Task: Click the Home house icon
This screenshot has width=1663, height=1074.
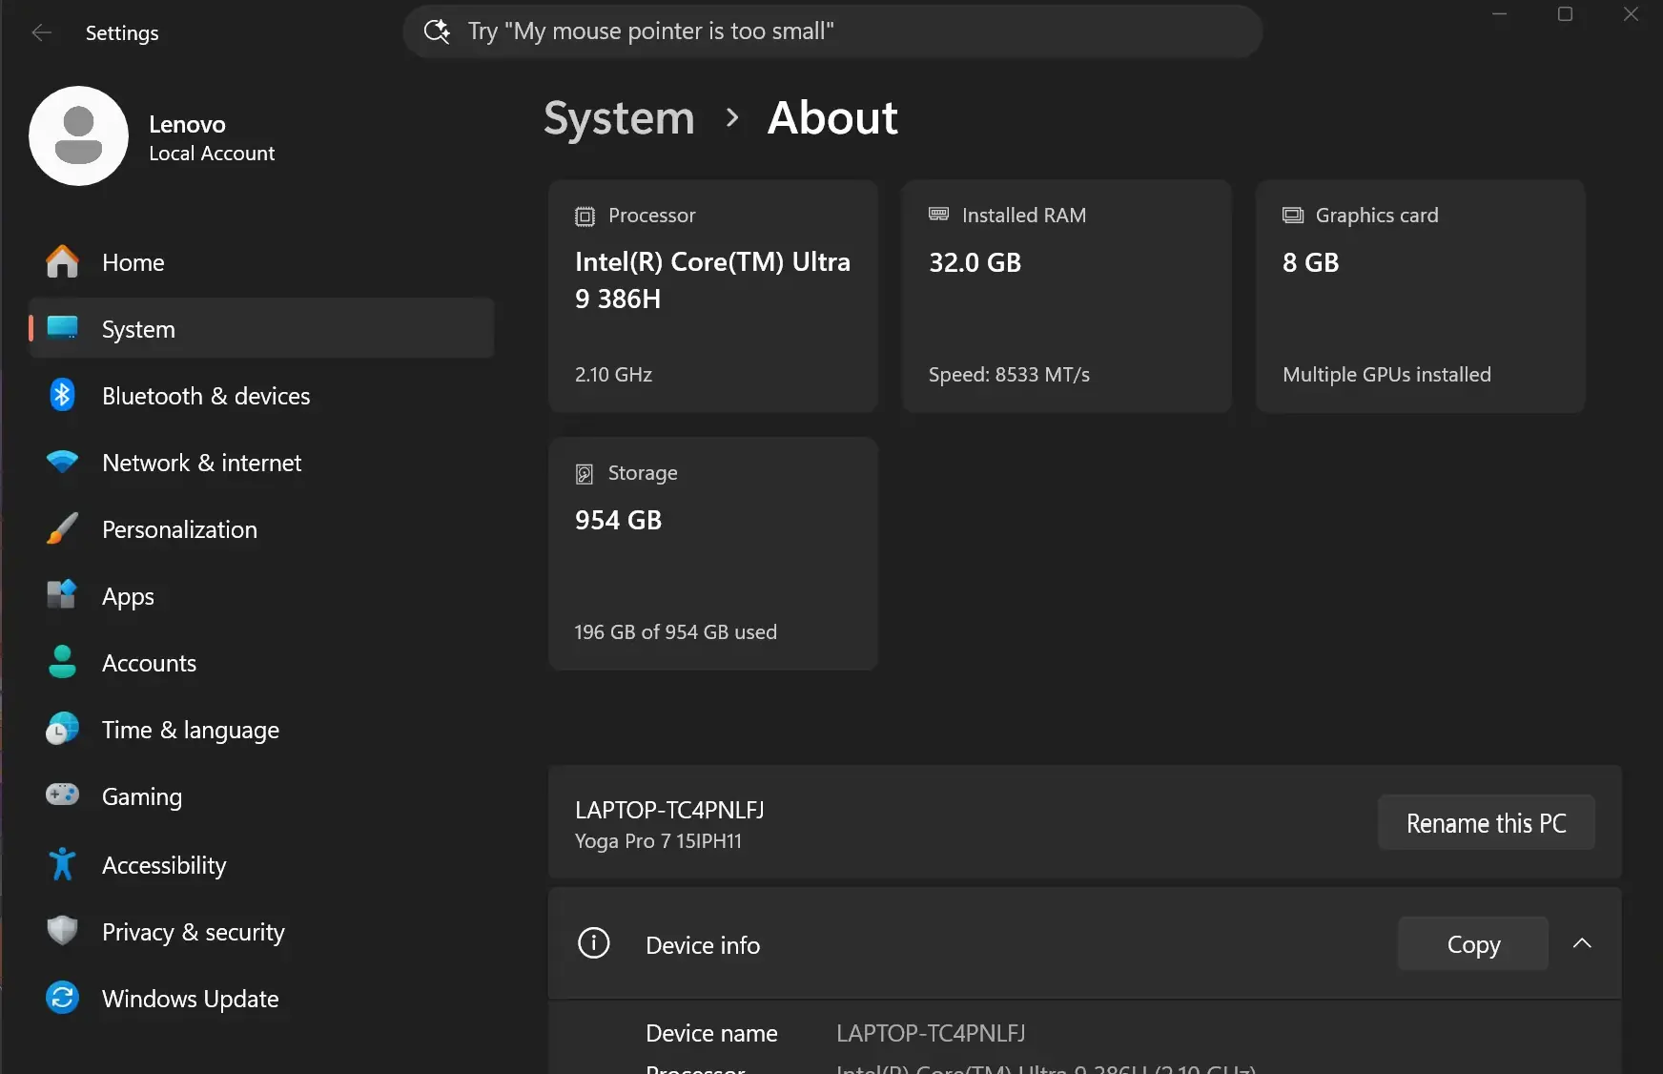Action: [x=63, y=262]
